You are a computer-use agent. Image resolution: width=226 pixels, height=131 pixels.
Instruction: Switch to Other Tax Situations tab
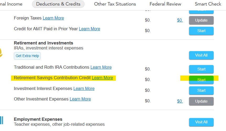(x=115, y=4)
